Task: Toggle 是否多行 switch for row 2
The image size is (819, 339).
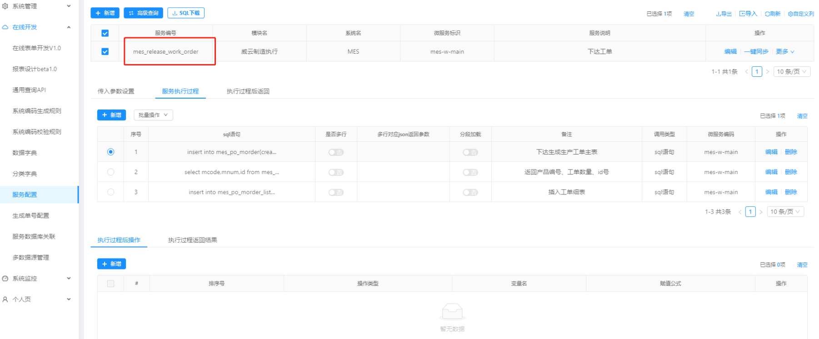Action: [x=336, y=172]
